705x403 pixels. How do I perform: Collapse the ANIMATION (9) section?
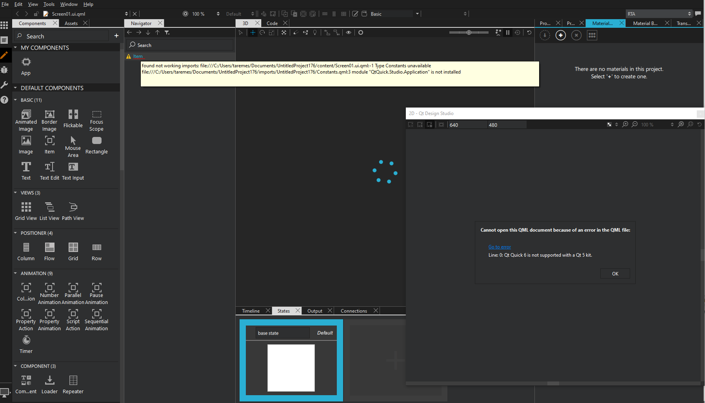[15, 273]
